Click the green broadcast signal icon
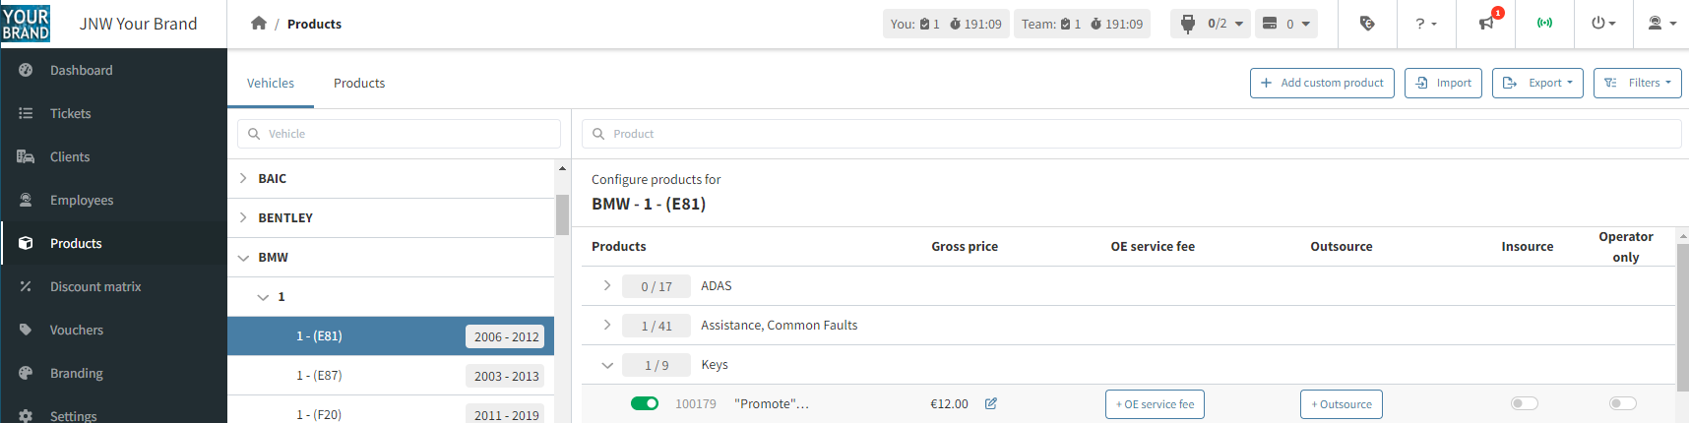The height and width of the screenshot is (423, 1689). click(x=1545, y=24)
